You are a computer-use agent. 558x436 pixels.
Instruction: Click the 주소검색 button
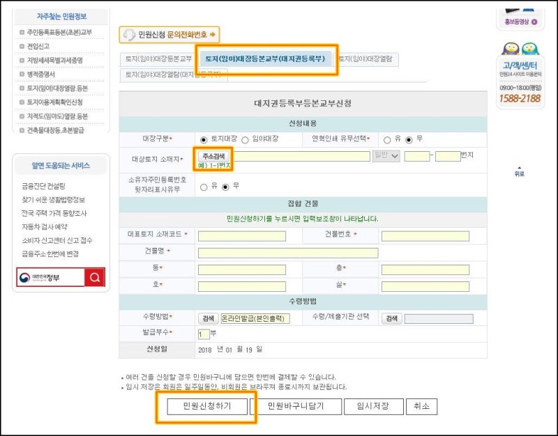coord(213,156)
